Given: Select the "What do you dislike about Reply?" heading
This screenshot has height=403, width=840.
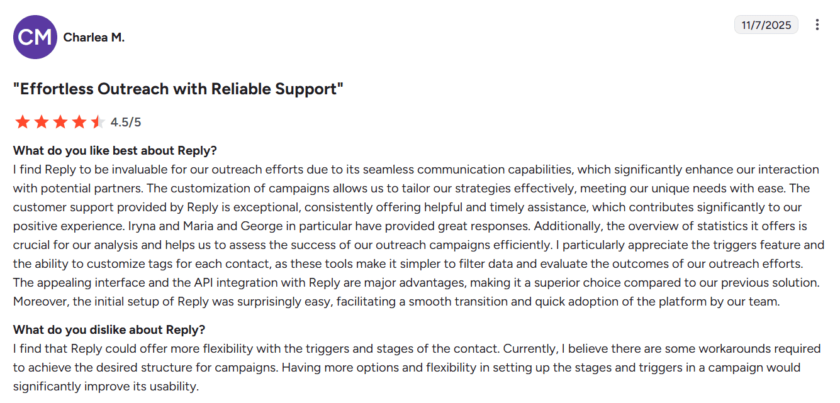Looking at the screenshot, I should coord(109,330).
